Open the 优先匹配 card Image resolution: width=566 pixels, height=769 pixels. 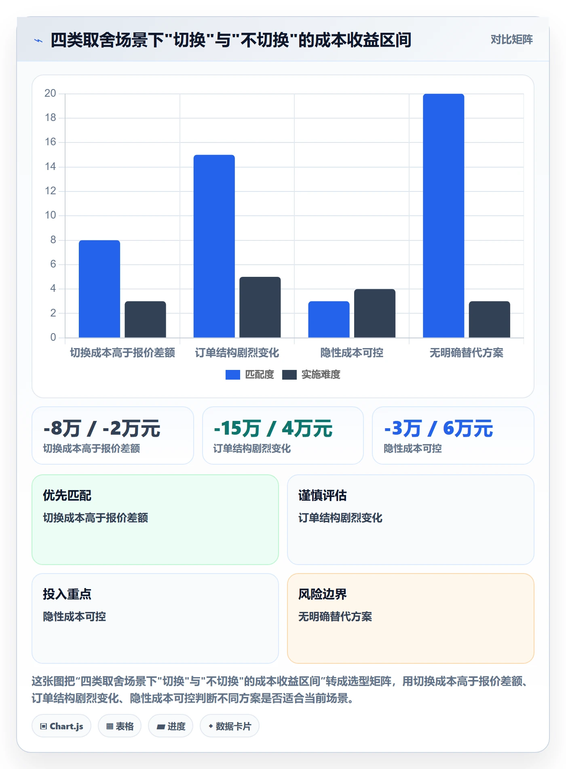click(x=155, y=520)
